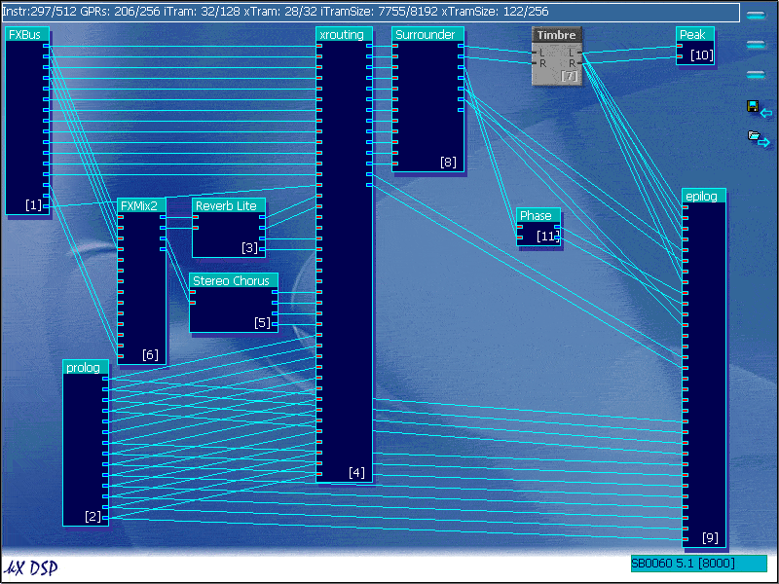Viewport: 779px width, 584px height.
Task: Click the [8] label on Surrounder block
Action: [448, 162]
